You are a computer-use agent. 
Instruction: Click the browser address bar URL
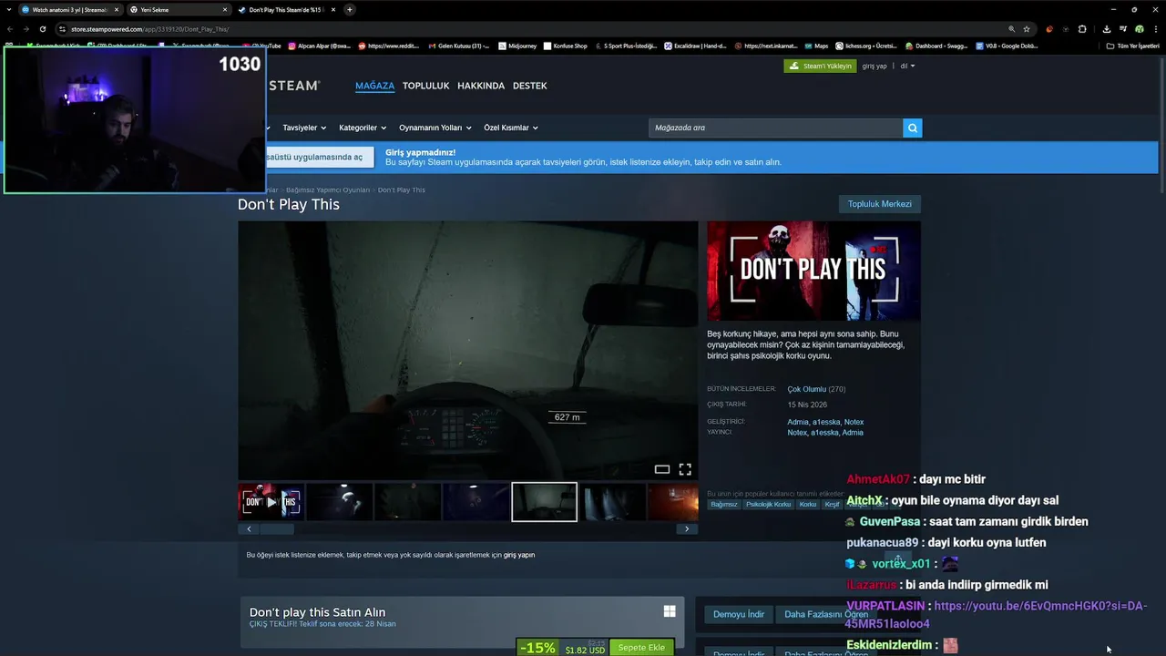(x=150, y=29)
